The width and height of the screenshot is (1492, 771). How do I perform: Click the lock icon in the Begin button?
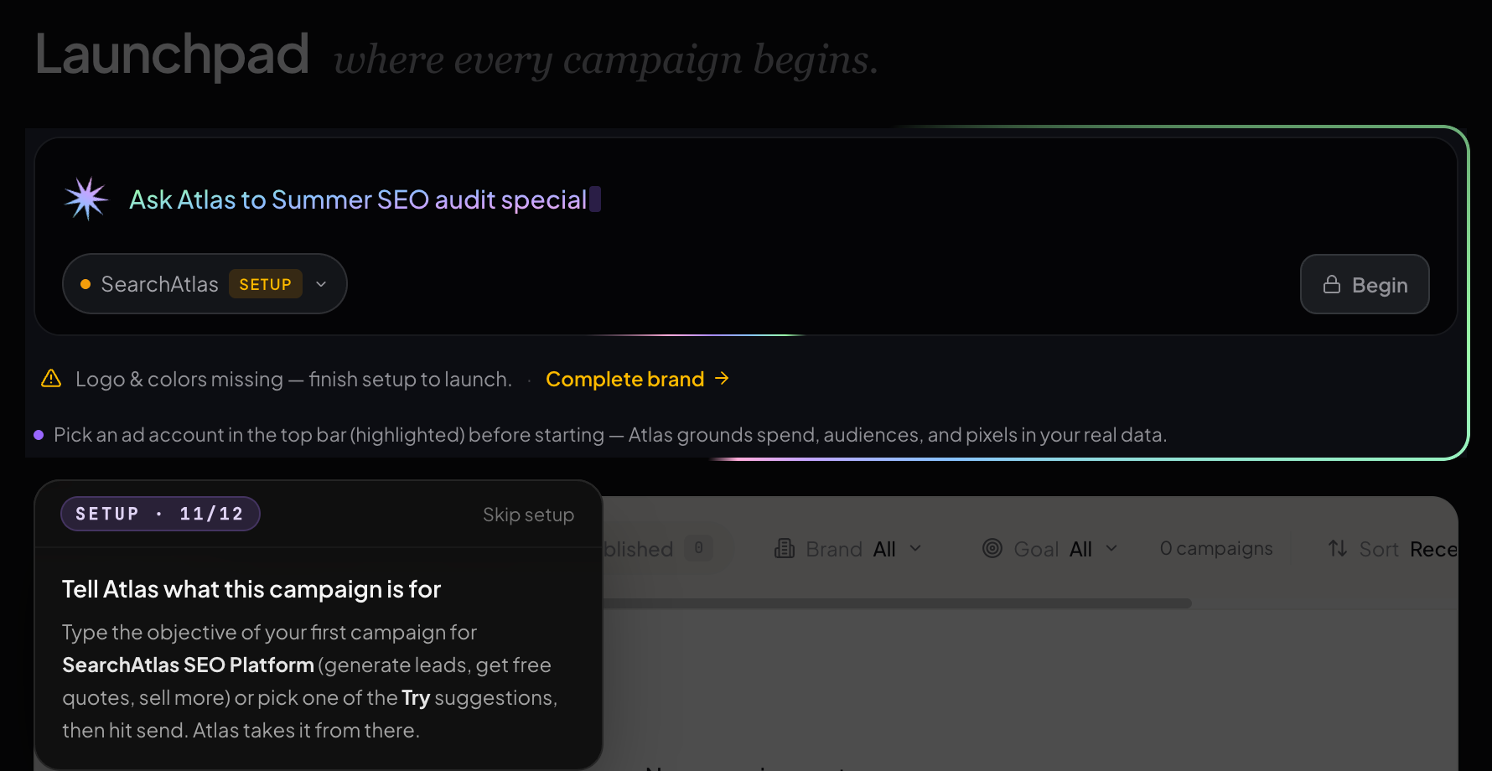1332,285
